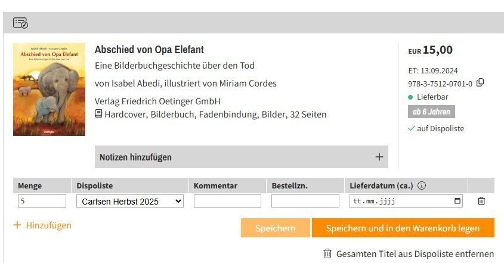This screenshot has height=263, width=504.
Task: Copy the ISBN number with copy icon
Action: [480, 83]
